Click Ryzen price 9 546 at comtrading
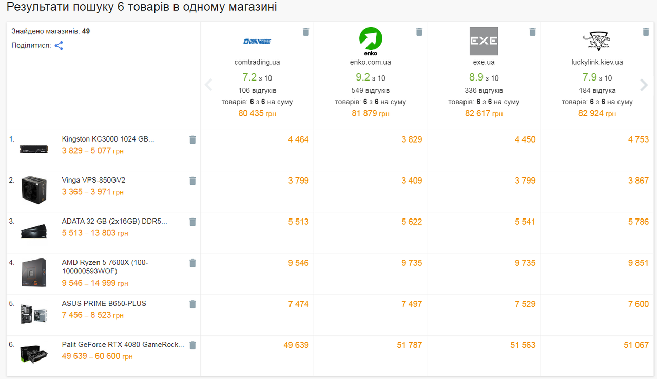This screenshot has height=379, width=657. 298,263
